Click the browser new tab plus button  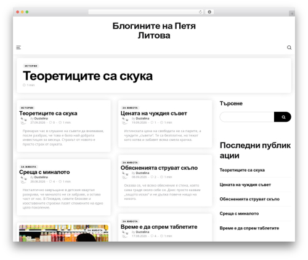coord(292,14)
